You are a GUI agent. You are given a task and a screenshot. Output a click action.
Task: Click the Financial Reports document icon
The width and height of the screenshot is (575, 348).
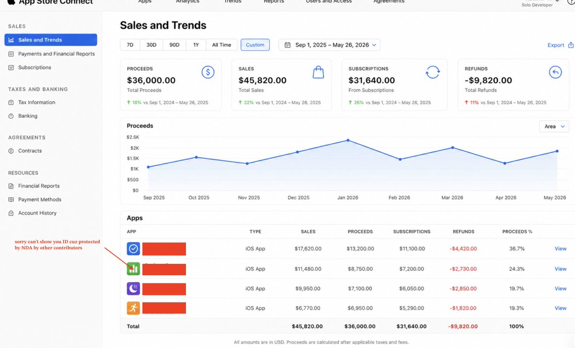(x=11, y=186)
